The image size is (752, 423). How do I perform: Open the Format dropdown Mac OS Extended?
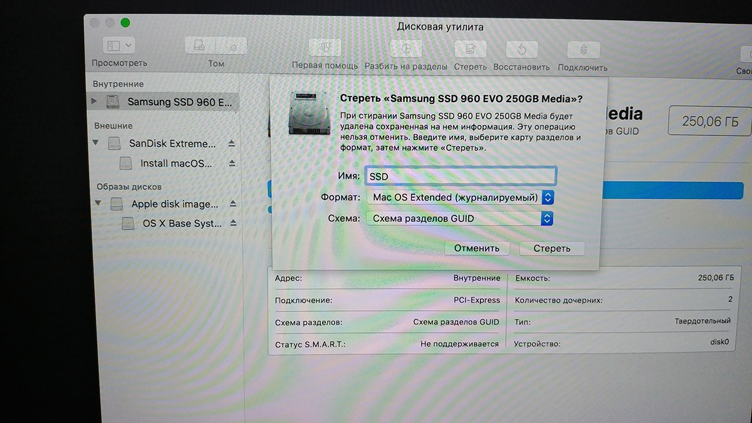click(x=461, y=197)
